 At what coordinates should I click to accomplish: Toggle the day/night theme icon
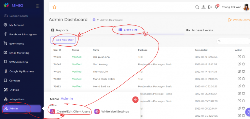tap(203, 7)
